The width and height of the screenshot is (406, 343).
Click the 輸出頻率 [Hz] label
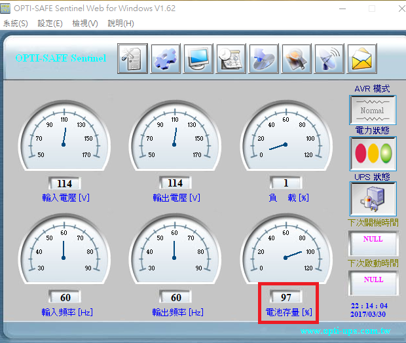177,312
